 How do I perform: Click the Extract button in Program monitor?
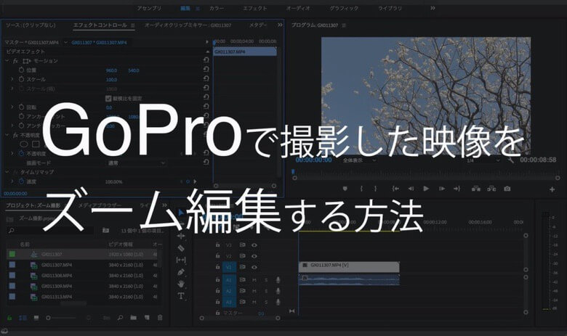click(x=491, y=189)
